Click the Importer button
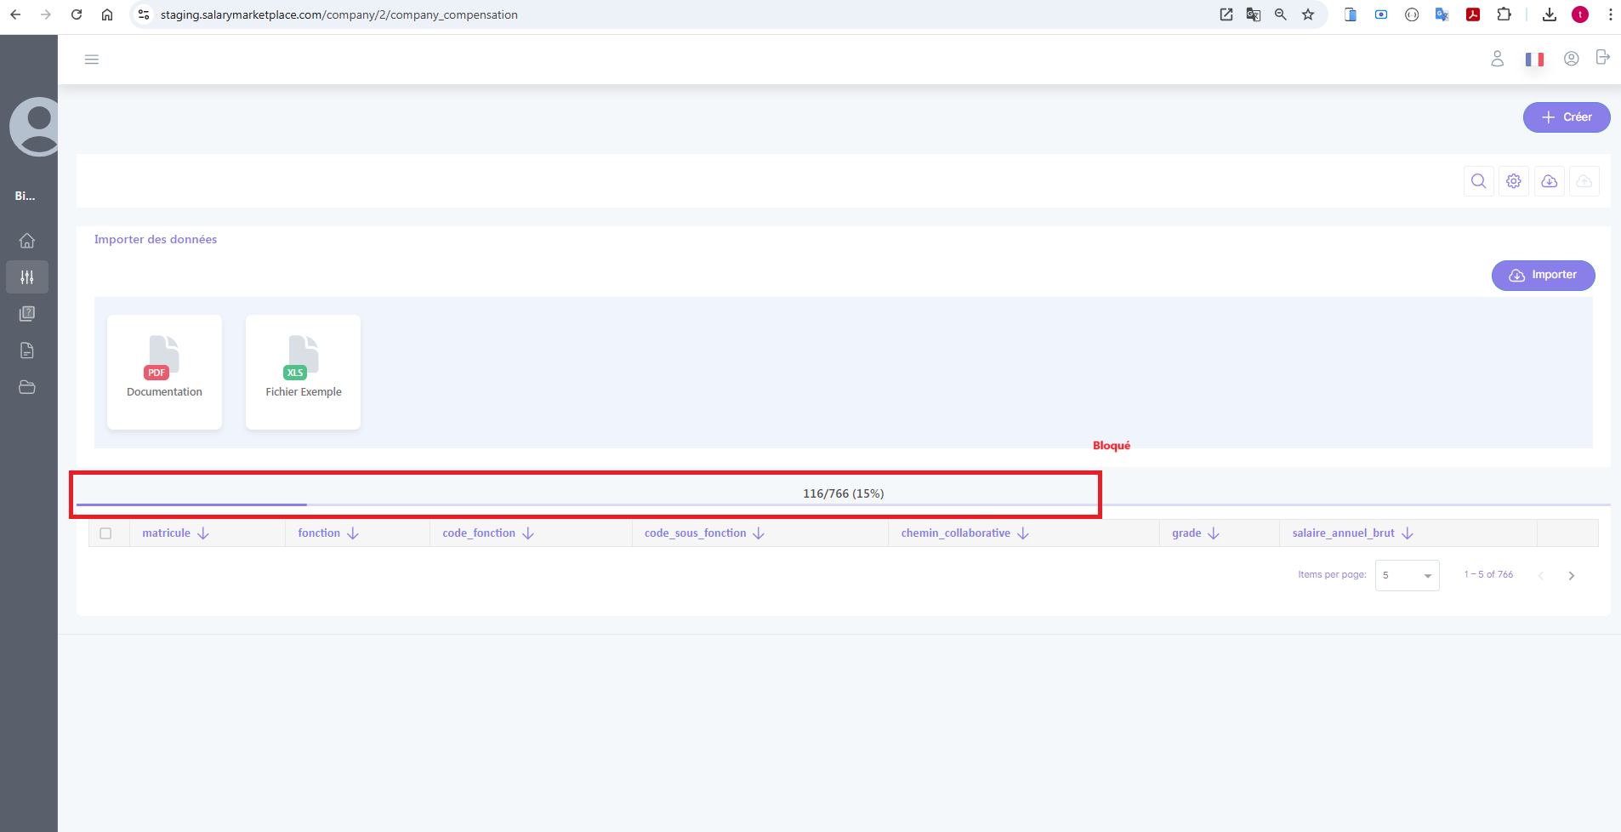This screenshot has height=832, width=1621. pyautogui.click(x=1543, y=276)
